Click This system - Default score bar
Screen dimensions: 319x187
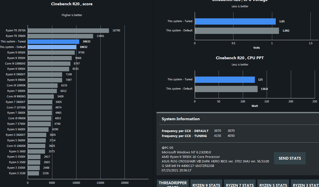[52, 47]
